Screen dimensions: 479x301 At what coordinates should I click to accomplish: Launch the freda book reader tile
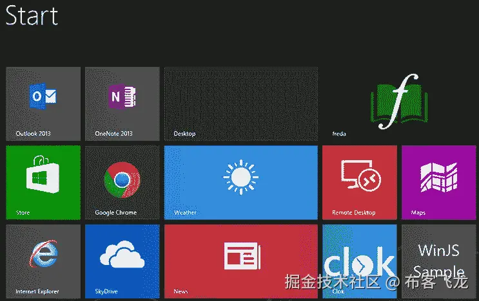(399, 104)
